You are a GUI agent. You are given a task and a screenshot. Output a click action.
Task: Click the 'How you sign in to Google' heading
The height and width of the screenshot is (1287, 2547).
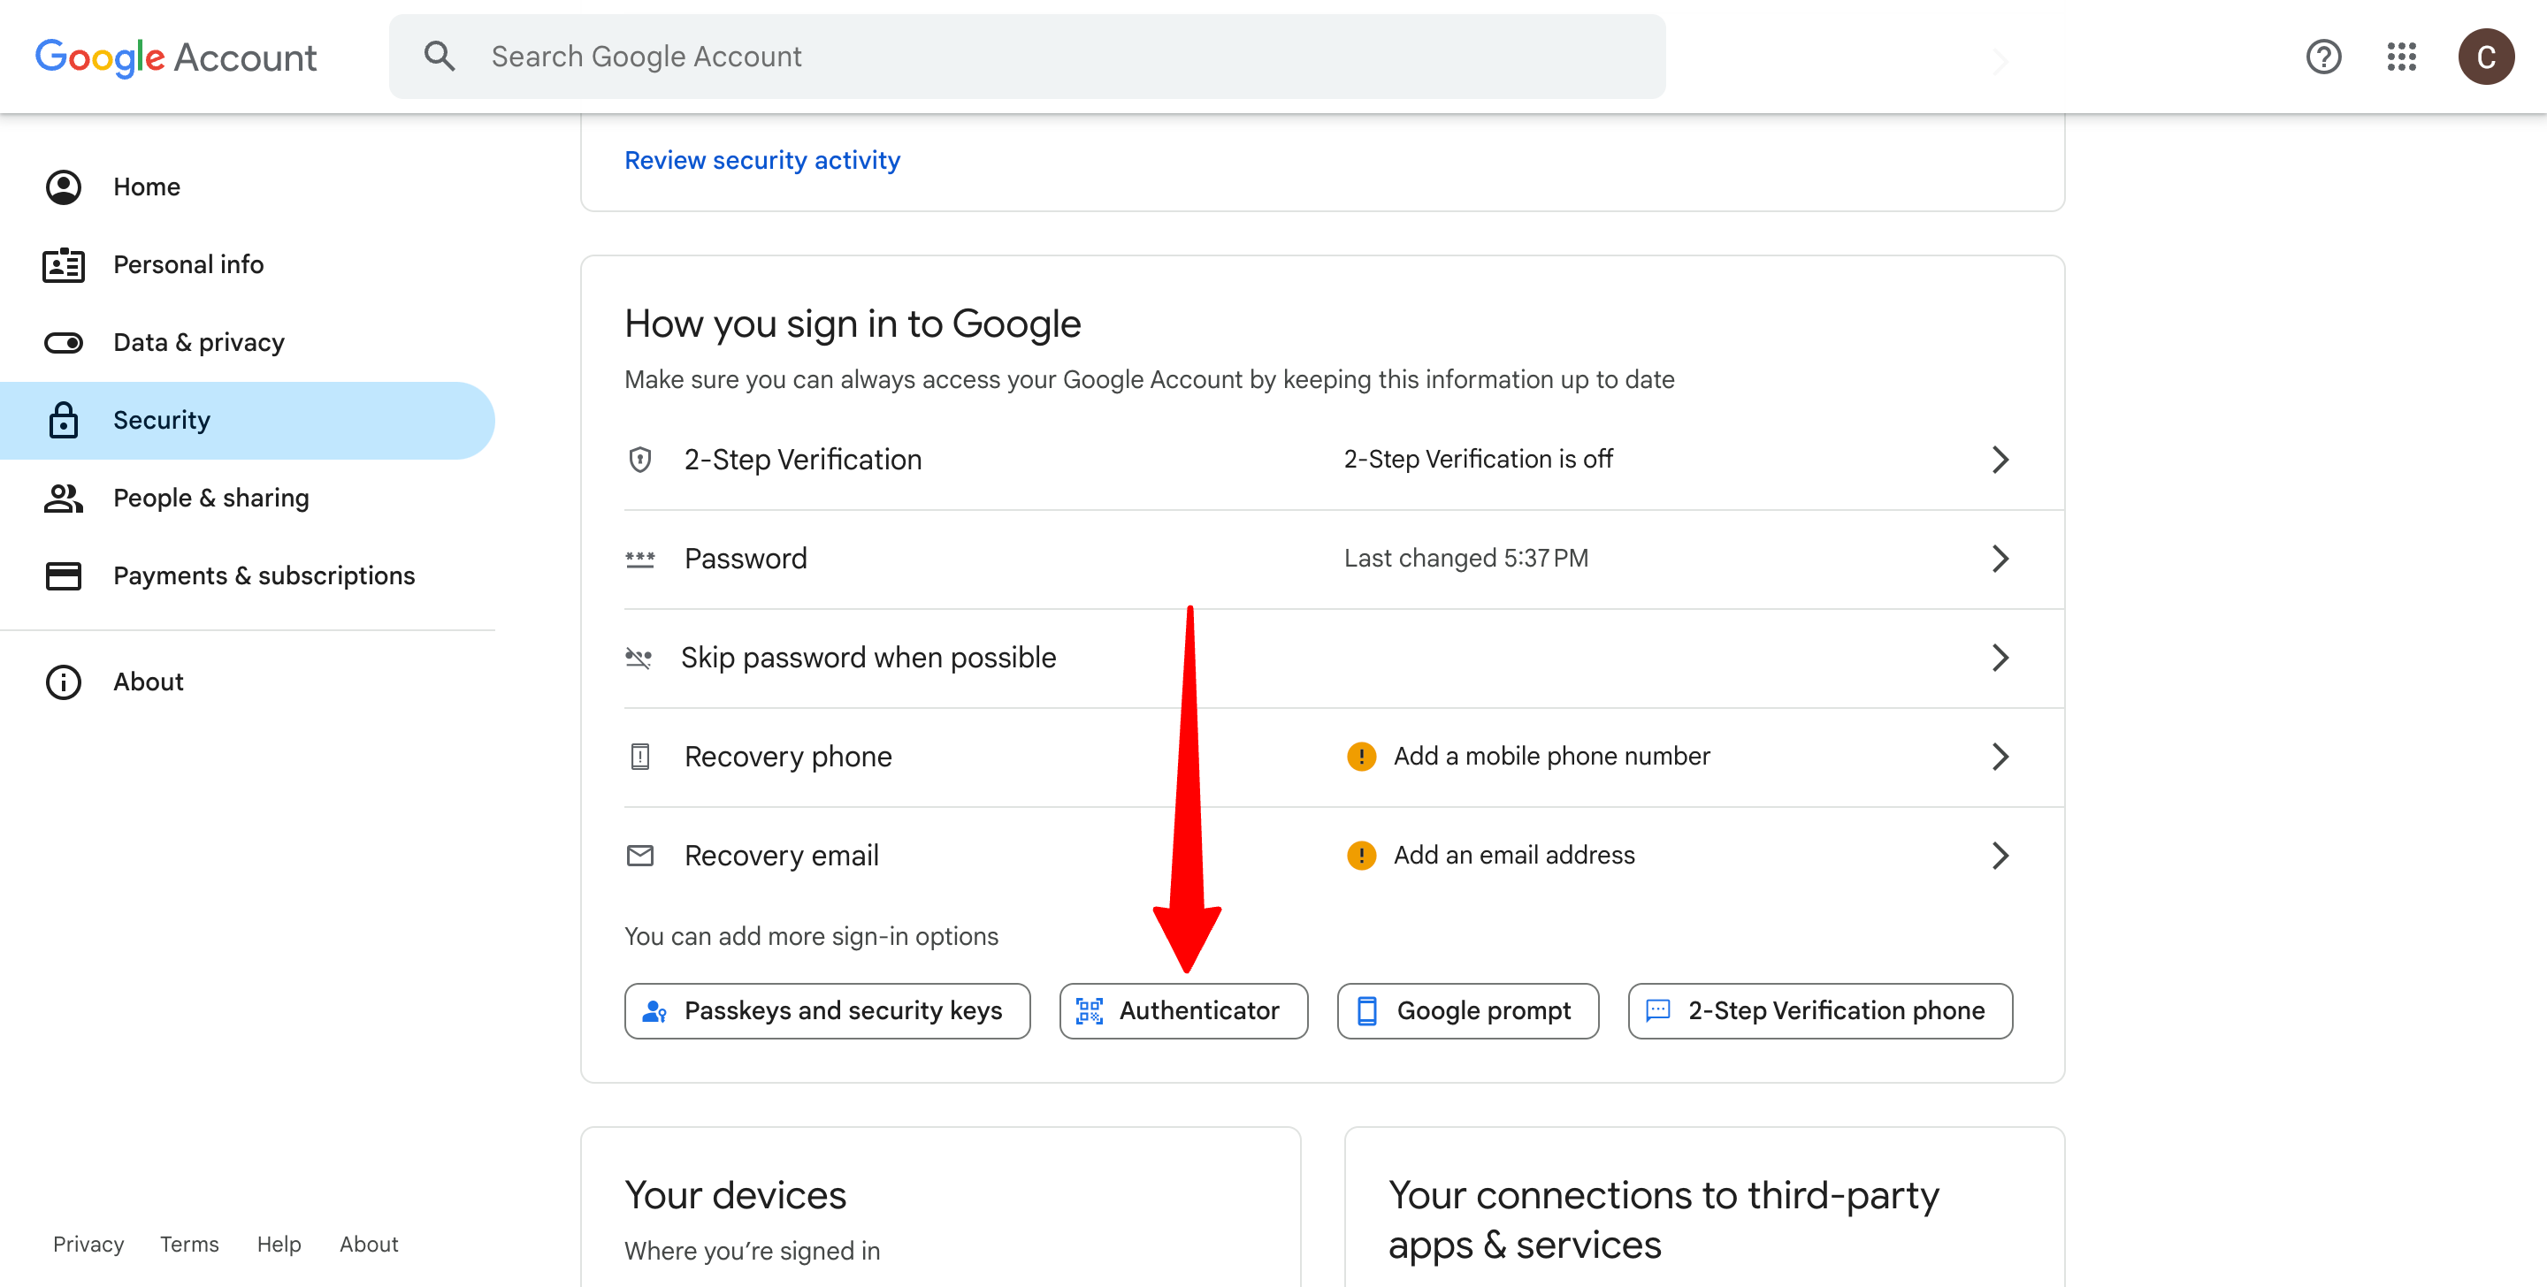click(853, 324)
